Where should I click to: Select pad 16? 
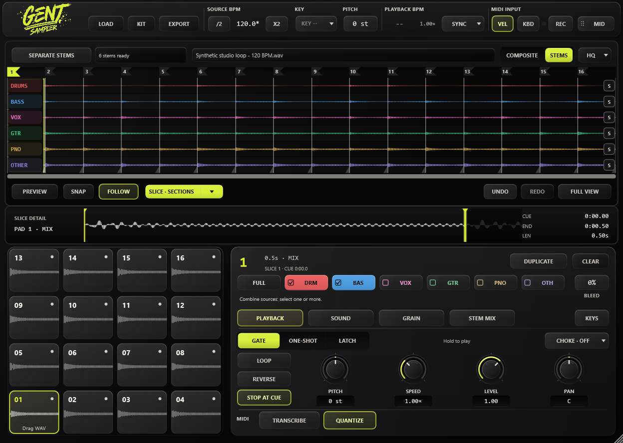coord(196,270)
